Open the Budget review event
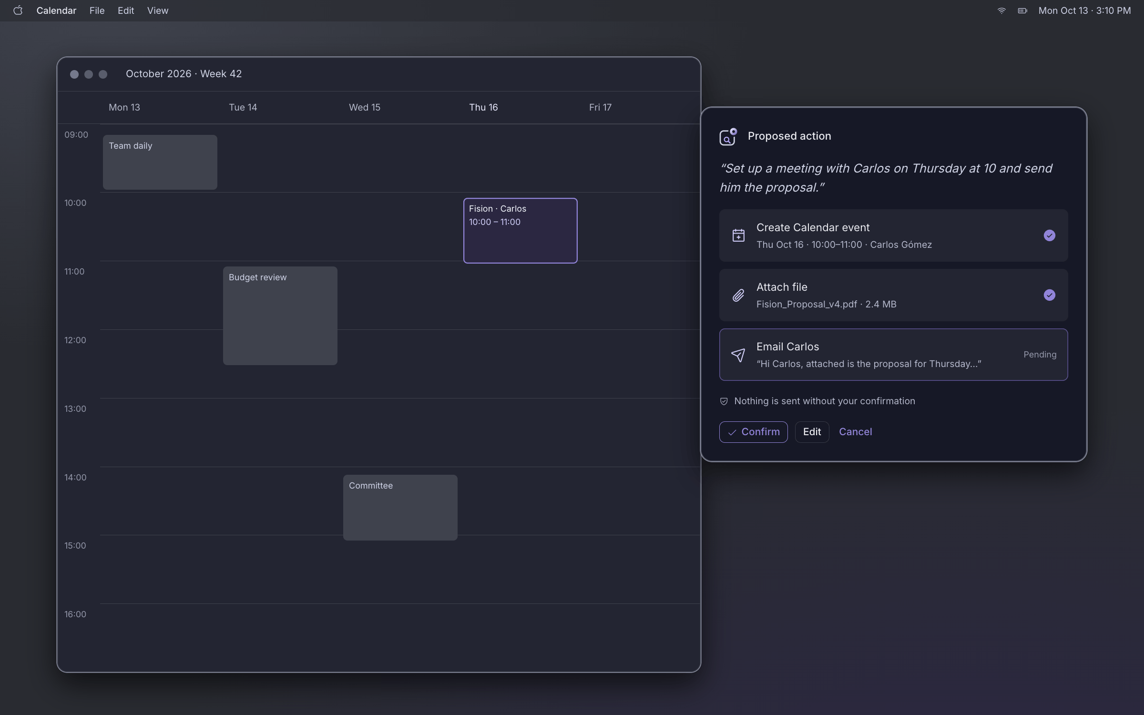1144x715 pixels. click(280, 316)
